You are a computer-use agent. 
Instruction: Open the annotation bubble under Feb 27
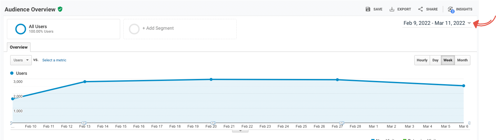(x=341, y=123)
